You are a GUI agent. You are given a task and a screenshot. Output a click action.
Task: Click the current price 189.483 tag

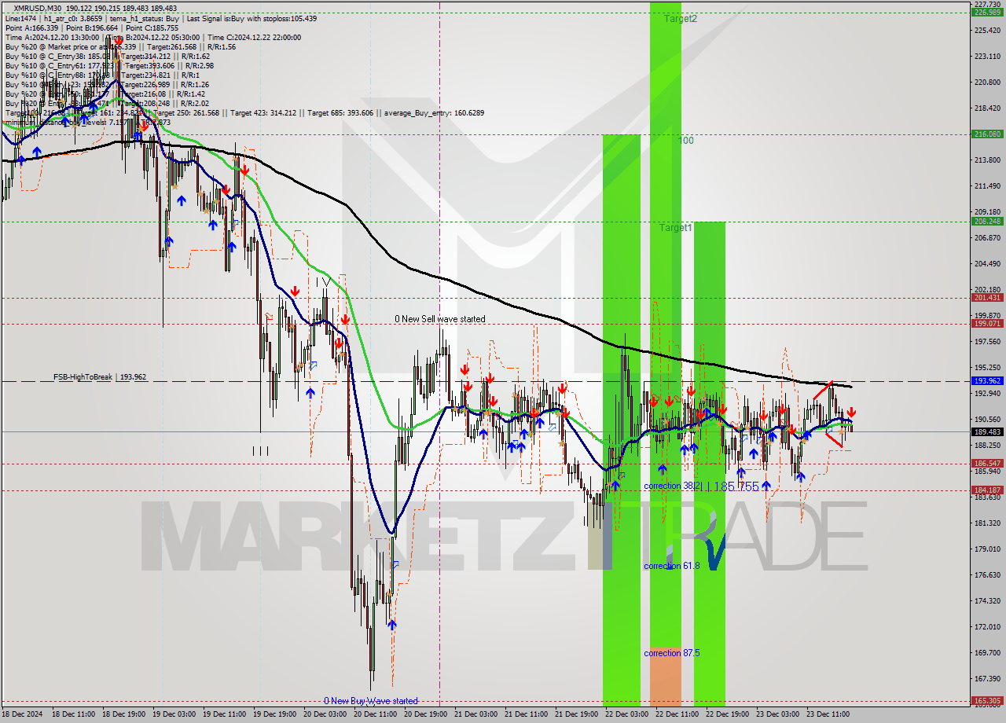click(x=987, y=431)
